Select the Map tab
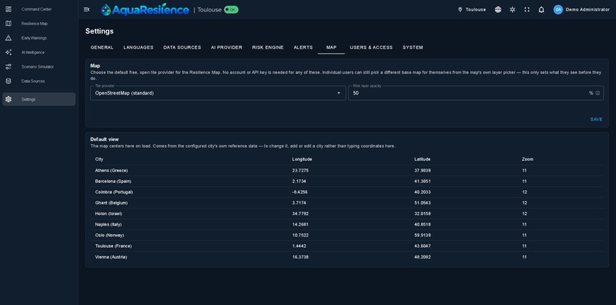The image size is (616, 305). coord(331,47)
